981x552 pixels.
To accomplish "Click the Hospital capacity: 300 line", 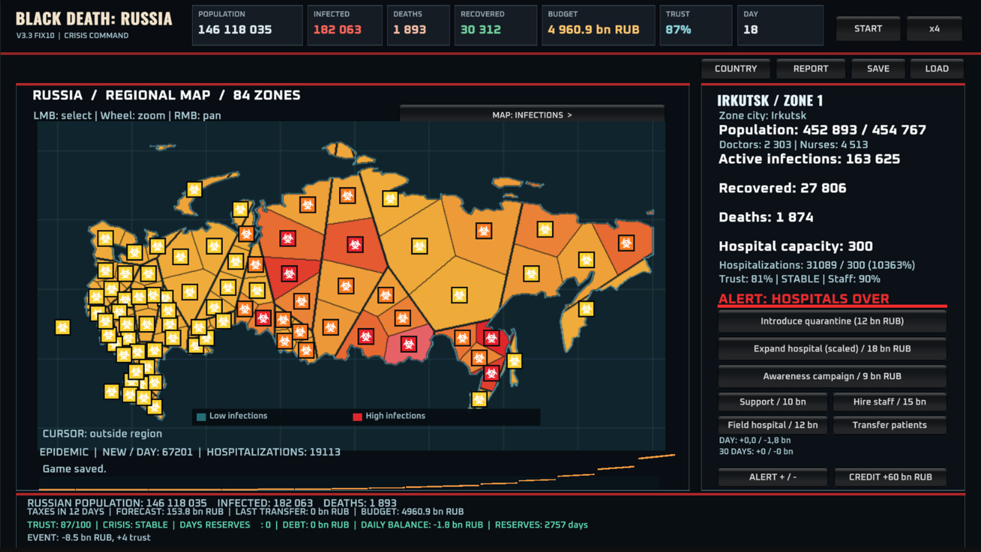I will point(796,246).
